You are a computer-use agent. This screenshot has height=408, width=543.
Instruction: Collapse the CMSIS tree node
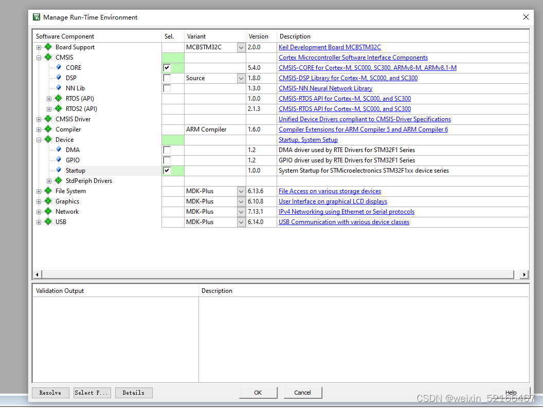click(39, 58)
